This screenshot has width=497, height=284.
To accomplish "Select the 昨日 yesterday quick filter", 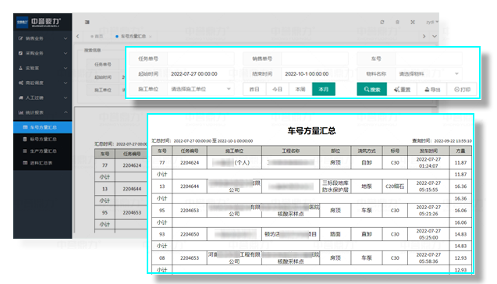I will 254,89.
